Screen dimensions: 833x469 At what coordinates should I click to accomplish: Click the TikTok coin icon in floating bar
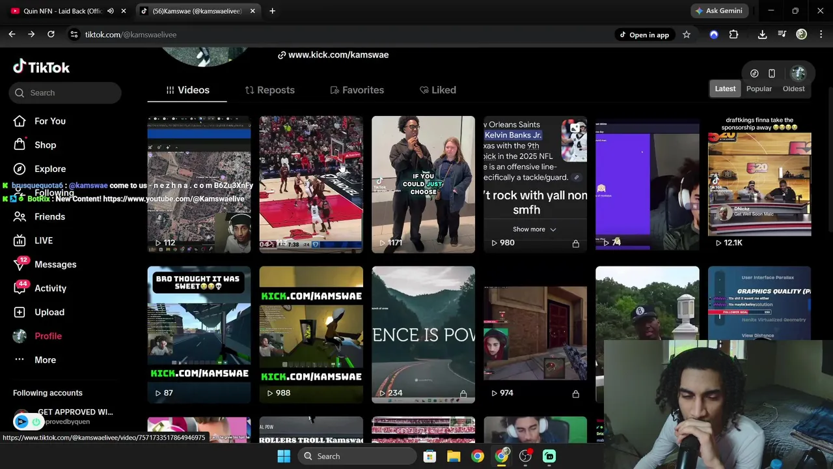(754, 74)
